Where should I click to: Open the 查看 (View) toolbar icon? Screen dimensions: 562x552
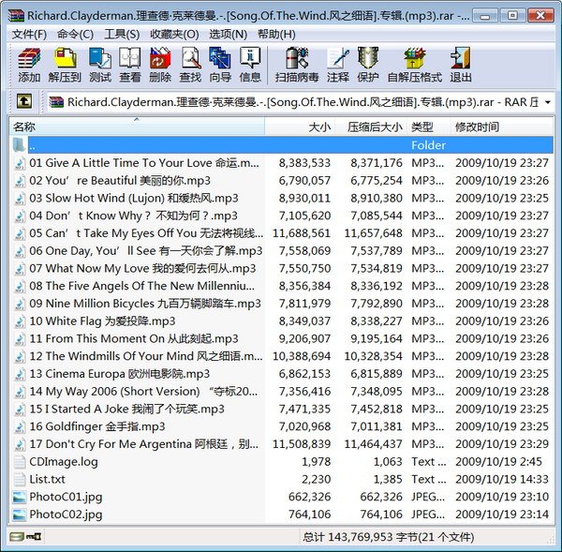pos(130,65)
